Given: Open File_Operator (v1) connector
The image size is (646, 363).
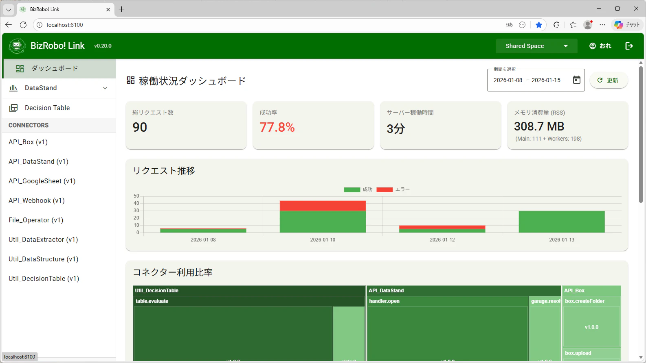Looking at the screenshot, I should point(59,220).
